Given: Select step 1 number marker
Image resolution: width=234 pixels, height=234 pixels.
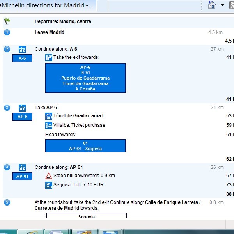Looking at the screenshot, I should click(x=7, y=32).
